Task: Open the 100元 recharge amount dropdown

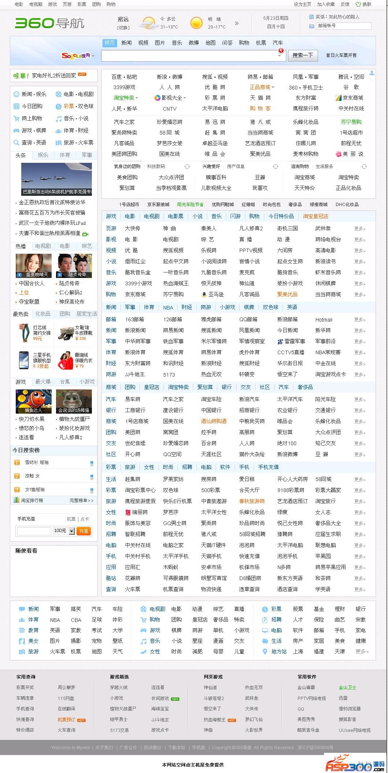Action: click(71, 531)
